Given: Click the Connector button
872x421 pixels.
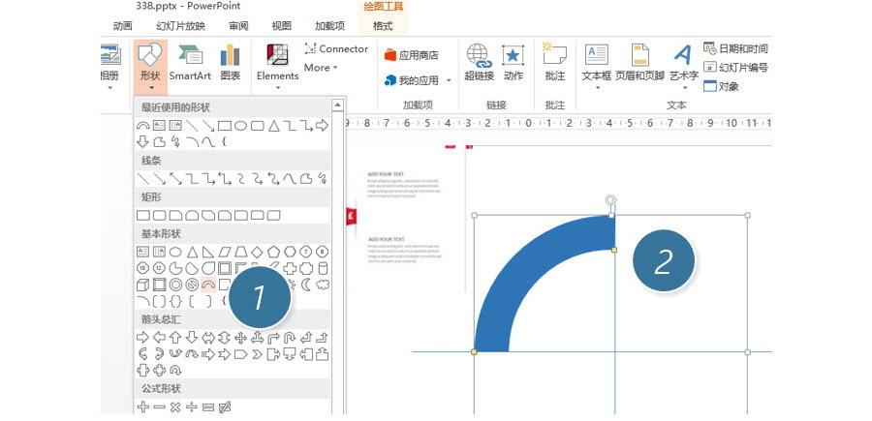Looking at the screenshot, I should [x=336, y=48].
